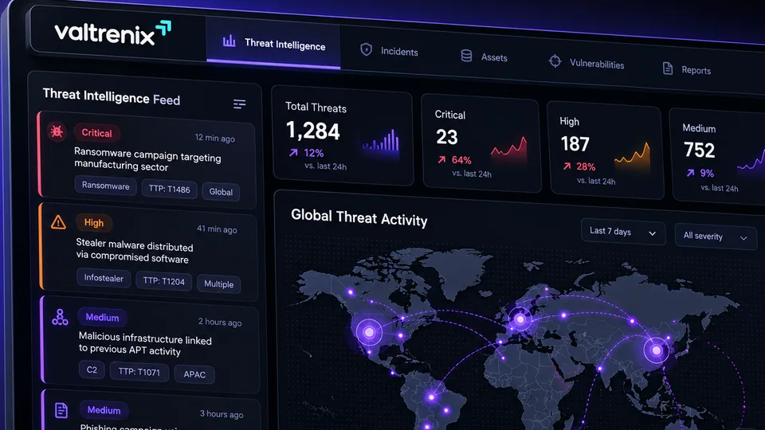Viewport: 765px width, 430px height.
Task: Click the TTP: T1071 tag
Action: click(x=139, y=373)
